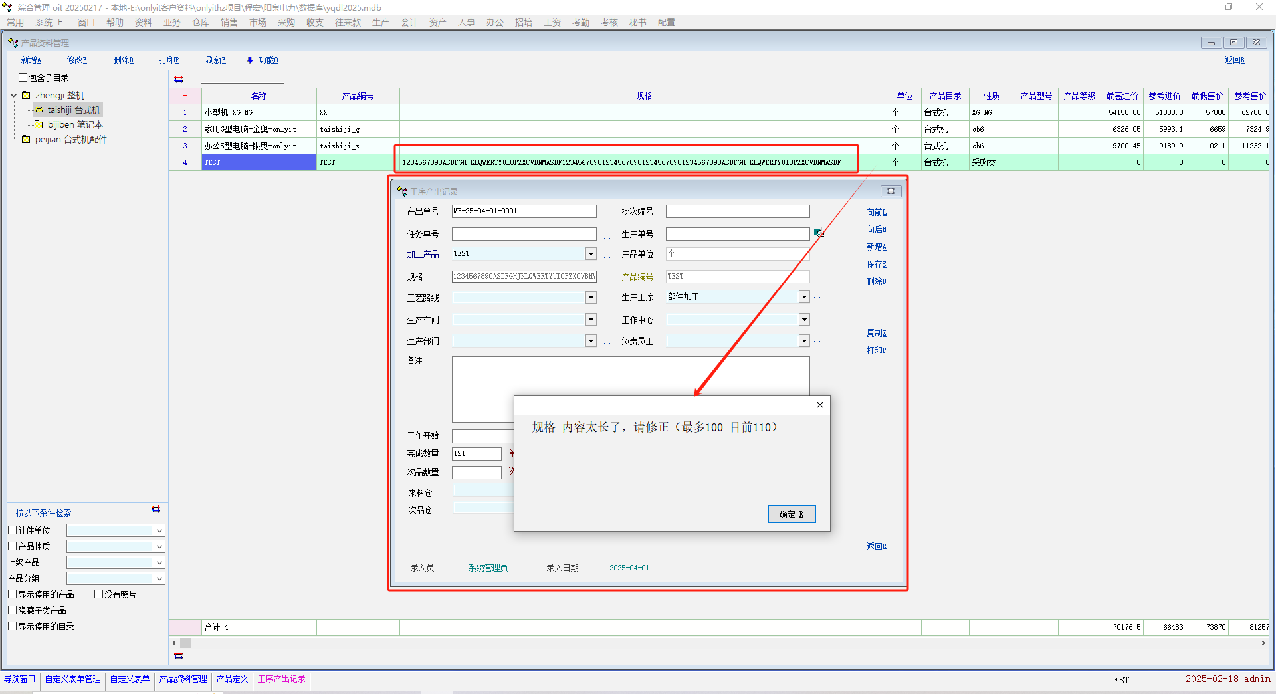Click the horizontal scrollbar under the product grid

718,643
